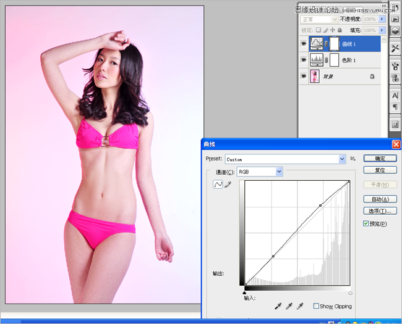402x324 pixels.
Task: Open the Tool Presets wrench icon
Action: [x=395, y=48]
